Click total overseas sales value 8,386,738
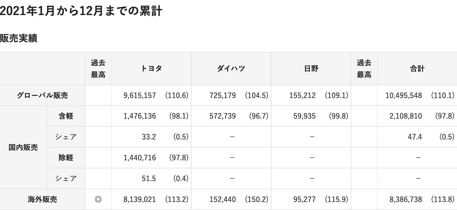457x210 pixels. 406,199
